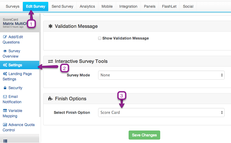231x143 pixels.
Task: Open the Surveys tab
Action: click(12, 6)
